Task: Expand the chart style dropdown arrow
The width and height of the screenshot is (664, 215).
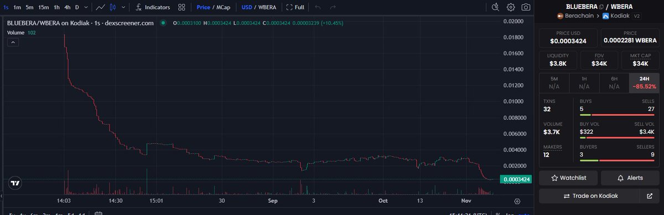Action: click(x=123, y=7)
